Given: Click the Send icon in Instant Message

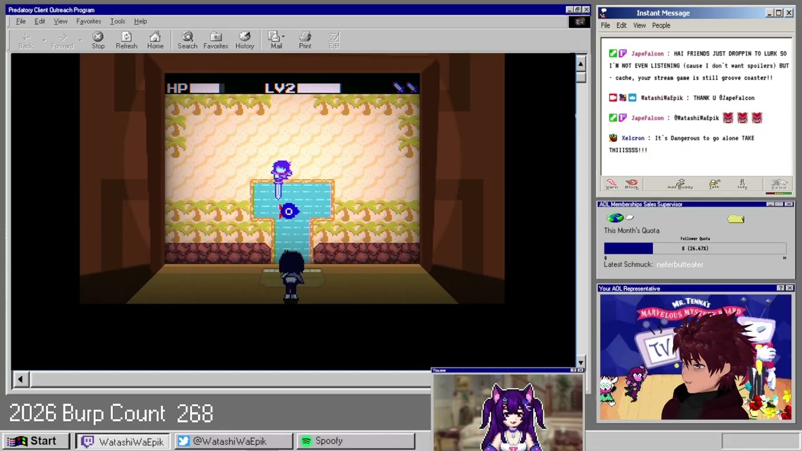Looking at the screenshot, I should (779, 184).
